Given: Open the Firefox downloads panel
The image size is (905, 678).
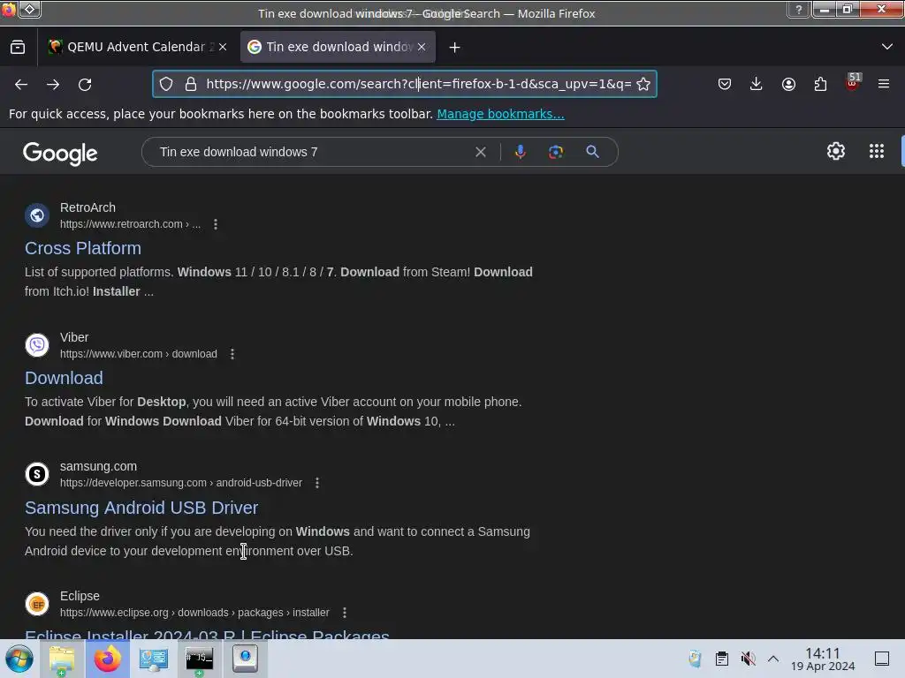Looking at the screenshot, I should pos(757,84).
